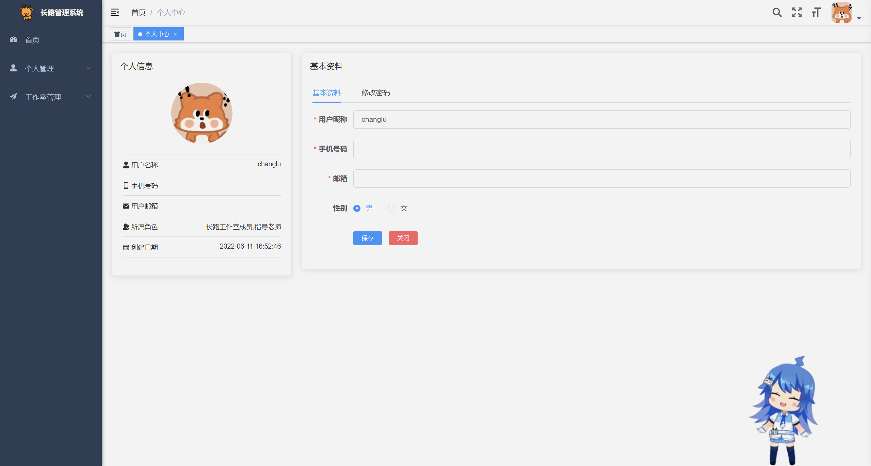Click the deer logo of 长路管理系统

[x=26, y=13]
